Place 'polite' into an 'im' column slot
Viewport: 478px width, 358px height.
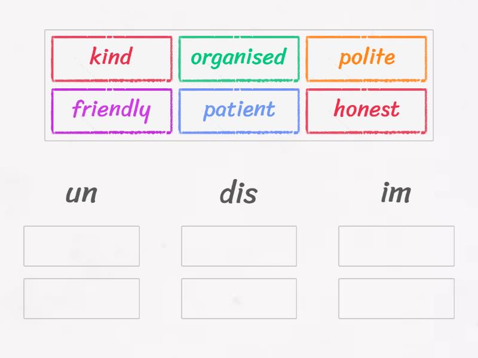[397, 246]
